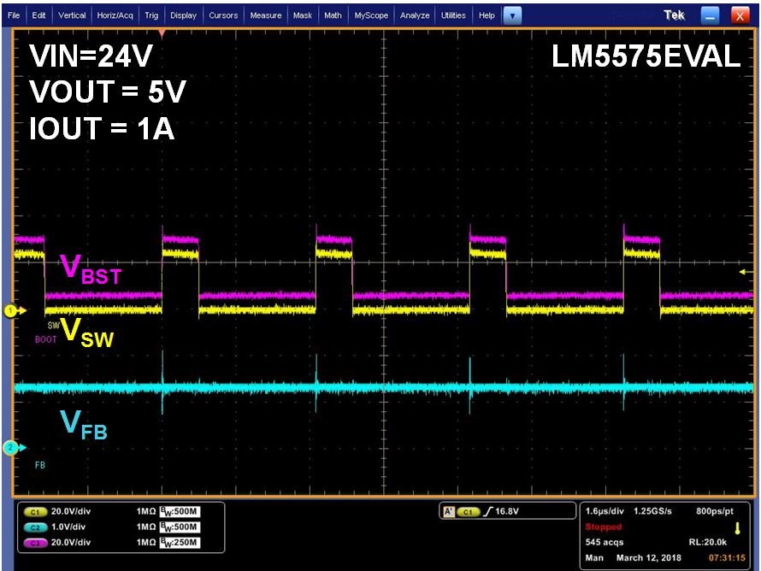The image size is (761, 571).
Task: Open the MyScope menu
Action: pyautogui.click(x=371, y=15)
